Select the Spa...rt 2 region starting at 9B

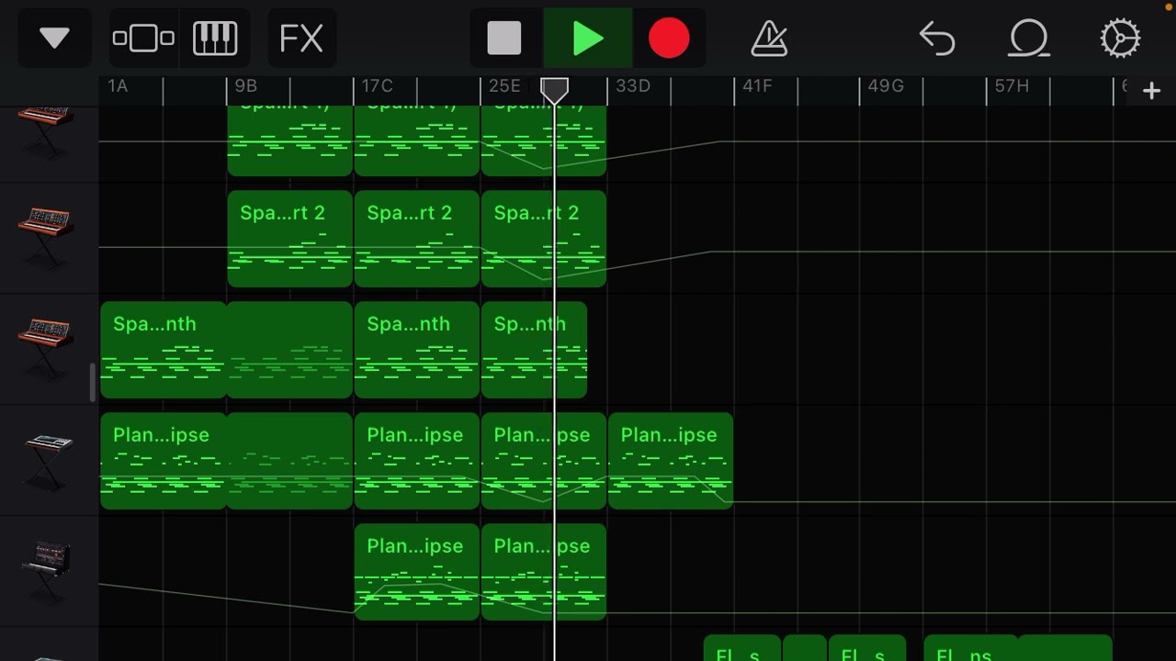(289, 239)
